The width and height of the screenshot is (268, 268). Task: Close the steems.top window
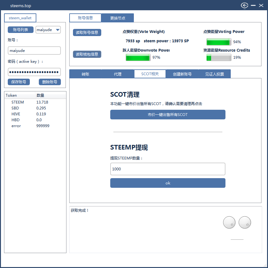click(x=261, y=6)
